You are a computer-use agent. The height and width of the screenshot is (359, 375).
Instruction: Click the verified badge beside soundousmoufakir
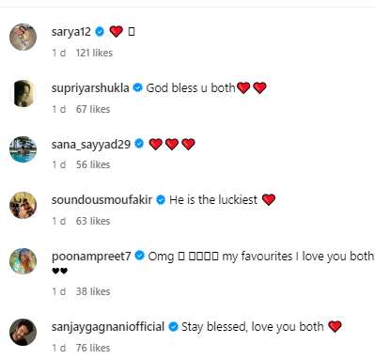[x=161, y=199]
